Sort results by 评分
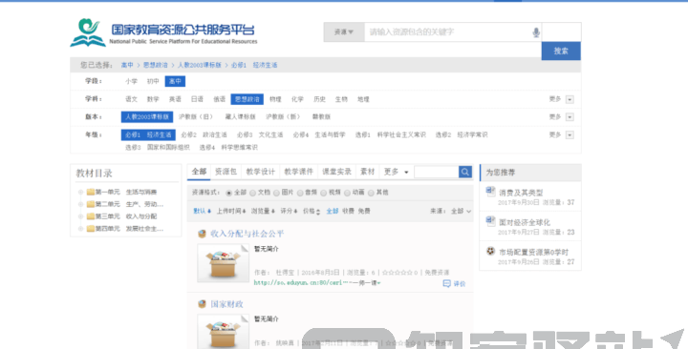This screenshot has width=688, height=349. click(x=289, y=211)
